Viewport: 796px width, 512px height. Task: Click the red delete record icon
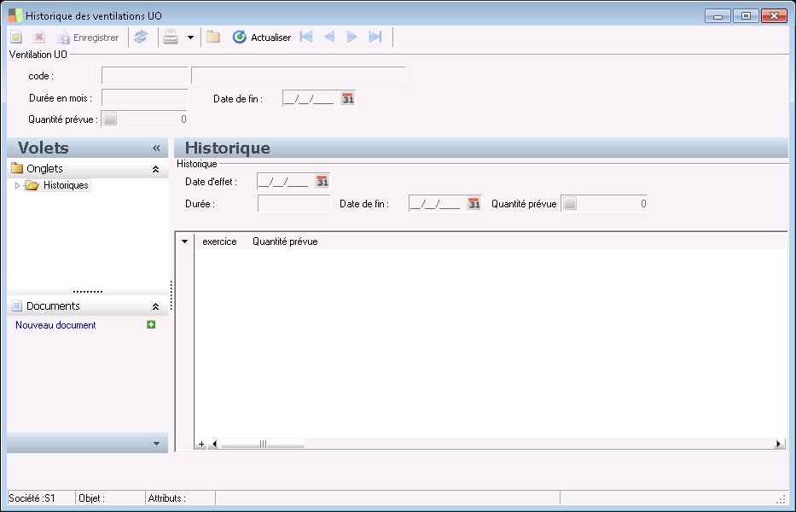tap(38, 38)
